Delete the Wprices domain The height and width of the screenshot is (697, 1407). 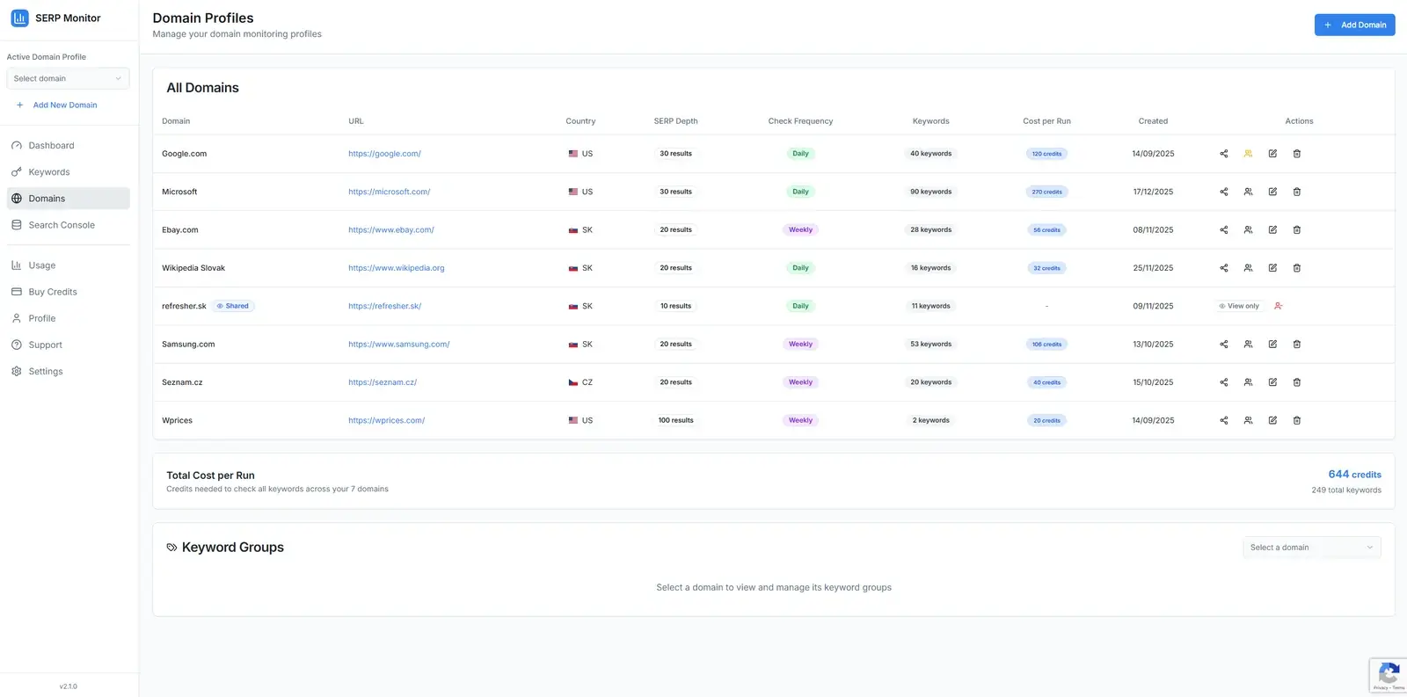[1297, 420]
